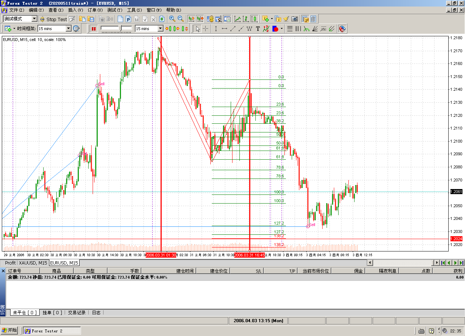
Task: Select the vertical line drawing tool
Action: (x=216, y=29)
